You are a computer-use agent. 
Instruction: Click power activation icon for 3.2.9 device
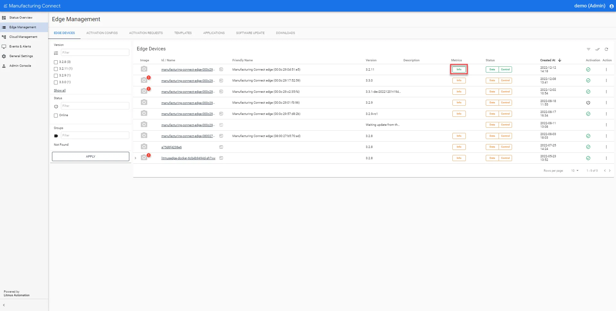[588, 103]
